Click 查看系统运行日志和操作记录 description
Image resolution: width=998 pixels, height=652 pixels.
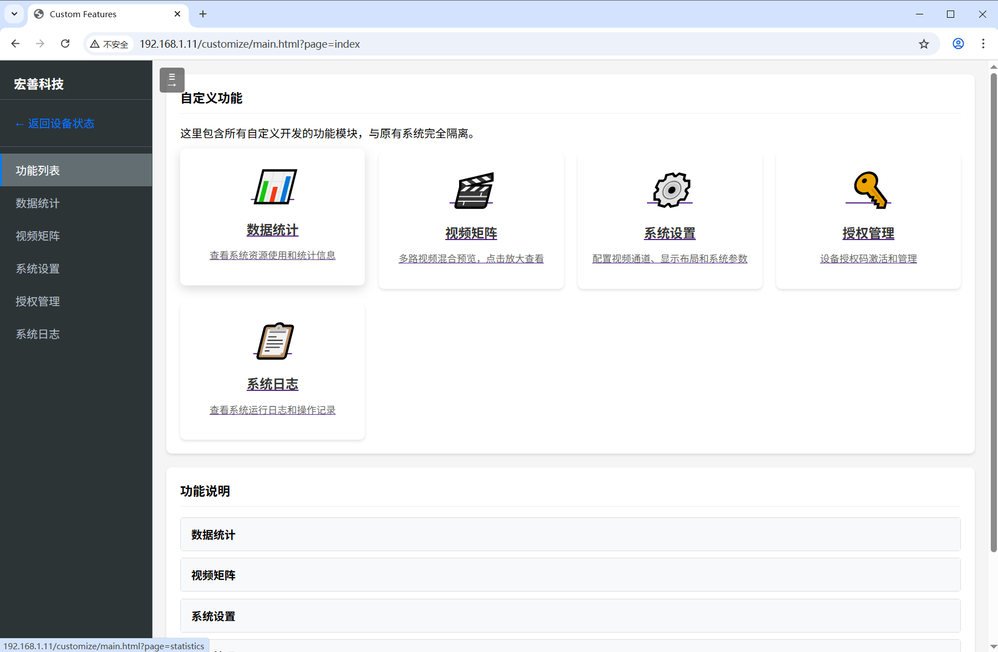point(272,410)
